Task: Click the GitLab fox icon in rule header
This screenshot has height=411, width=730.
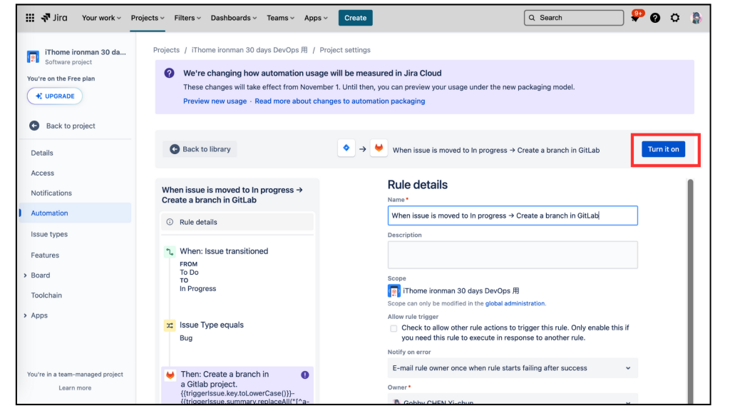Action: [379, 148]
